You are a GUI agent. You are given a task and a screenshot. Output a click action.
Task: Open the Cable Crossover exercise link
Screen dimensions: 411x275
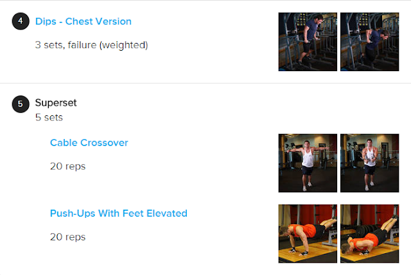tap(89, 142)
